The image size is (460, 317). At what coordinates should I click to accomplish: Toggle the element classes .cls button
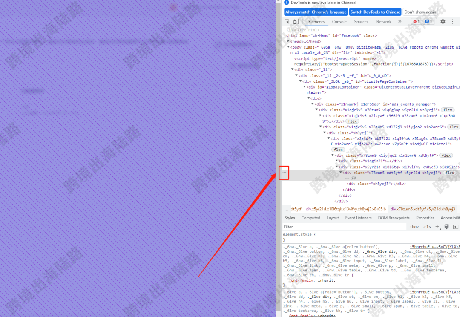pos(427,227)
